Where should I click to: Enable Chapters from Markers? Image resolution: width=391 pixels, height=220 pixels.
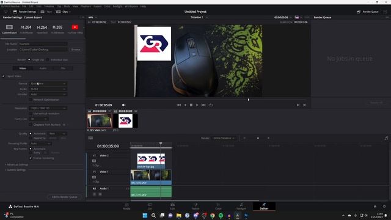[x=31, y=125]
